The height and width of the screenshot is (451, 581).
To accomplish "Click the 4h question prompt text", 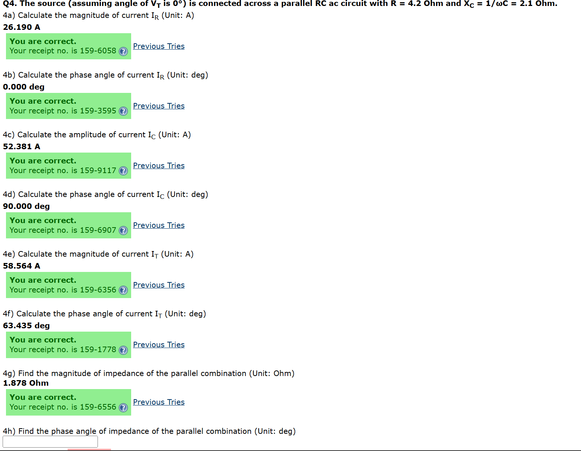I will (x=149, y=431).
